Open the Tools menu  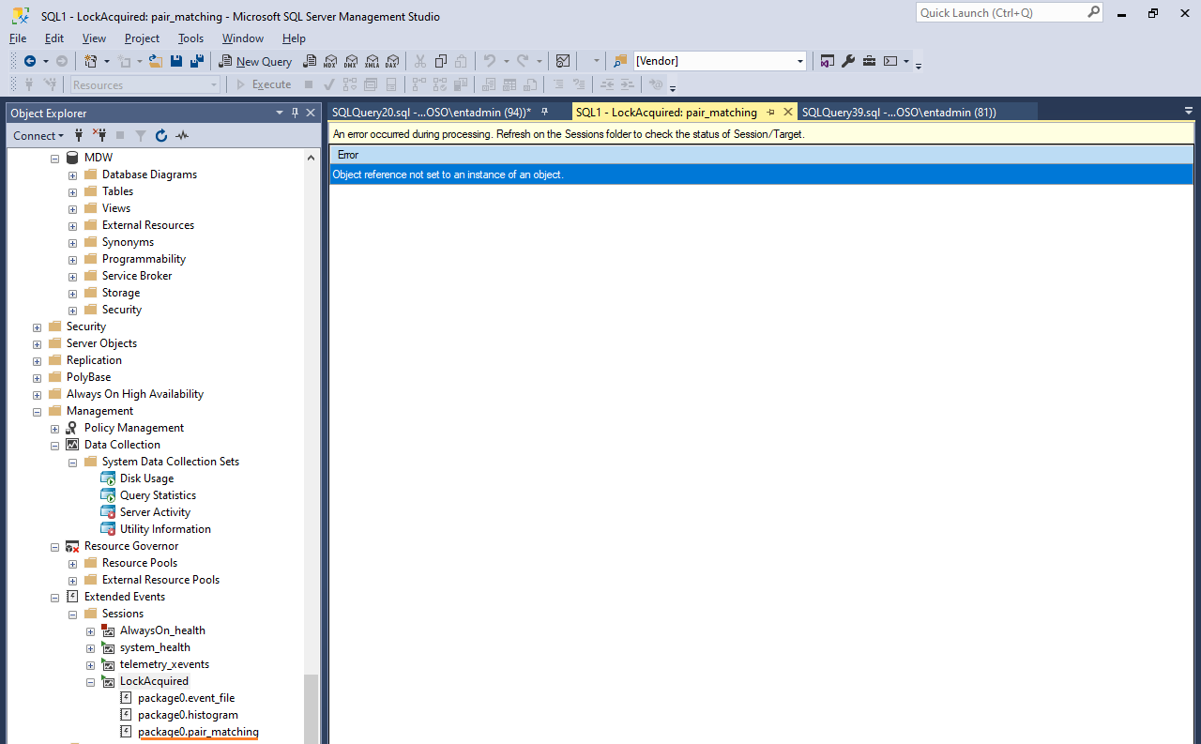[190, 38]
